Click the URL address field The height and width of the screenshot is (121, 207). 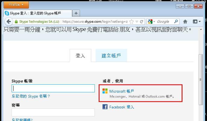pos(95,21)
